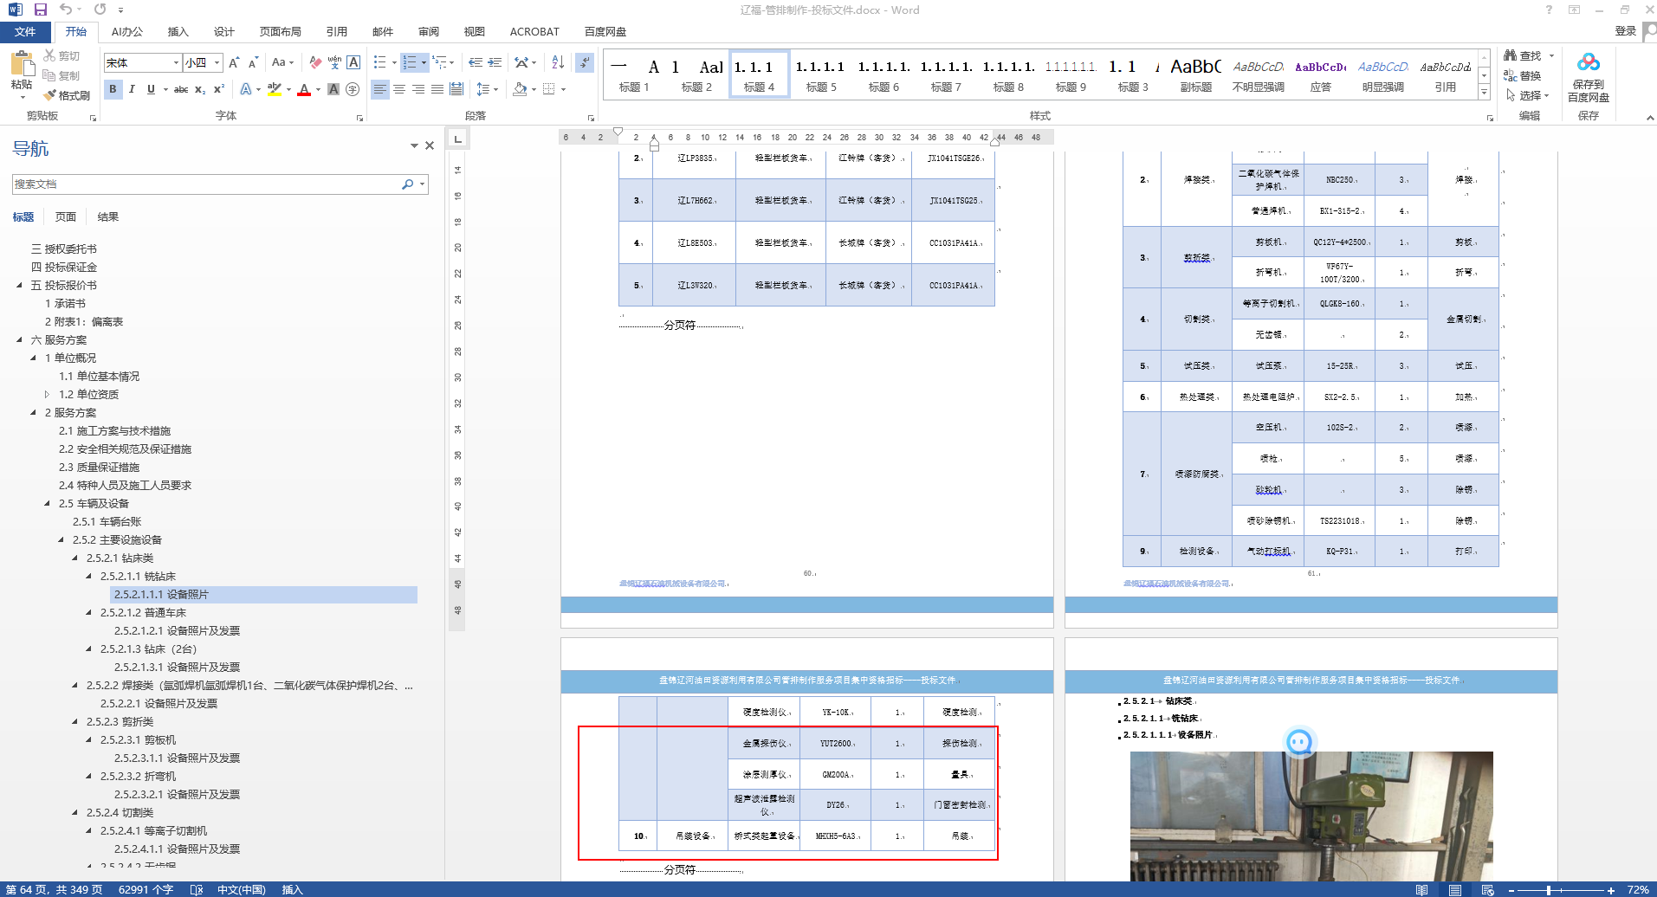Clear all formatting with the eraser icon
1657x897 pixels.
pyautogui.click(x=315, y=62)
